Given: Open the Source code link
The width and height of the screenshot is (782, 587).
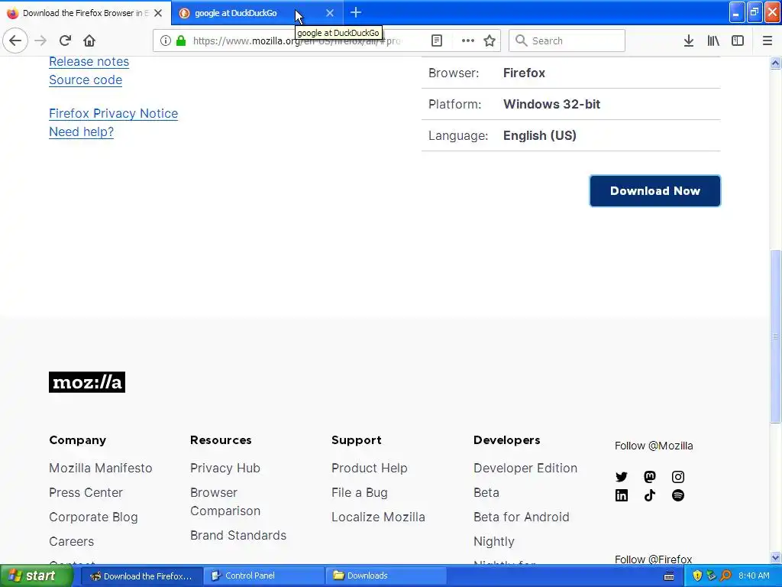Looking at the screenshot, I should 86,79.
